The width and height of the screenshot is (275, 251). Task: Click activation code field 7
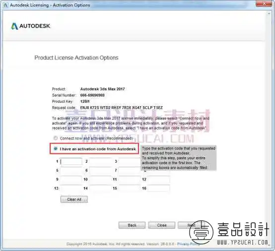130,170
